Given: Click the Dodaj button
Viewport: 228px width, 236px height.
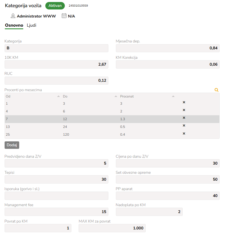Looking at the screenshot, I should click(x=12, y=145).
